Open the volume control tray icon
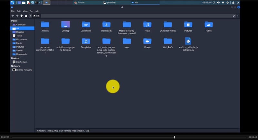 coord(218,3)
